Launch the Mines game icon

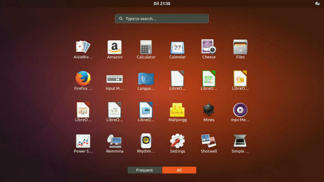click(x=209, y=110)
